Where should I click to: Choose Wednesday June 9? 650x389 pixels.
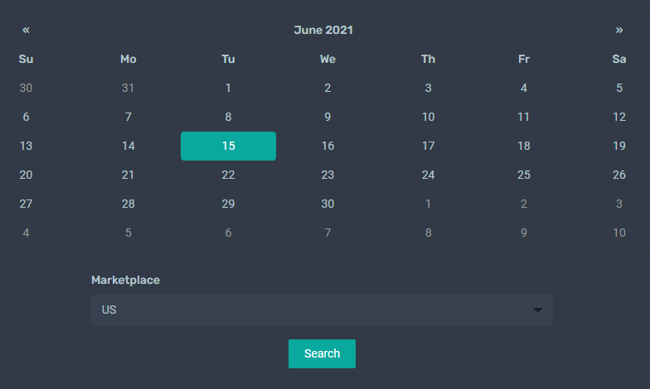pos(327,118)
